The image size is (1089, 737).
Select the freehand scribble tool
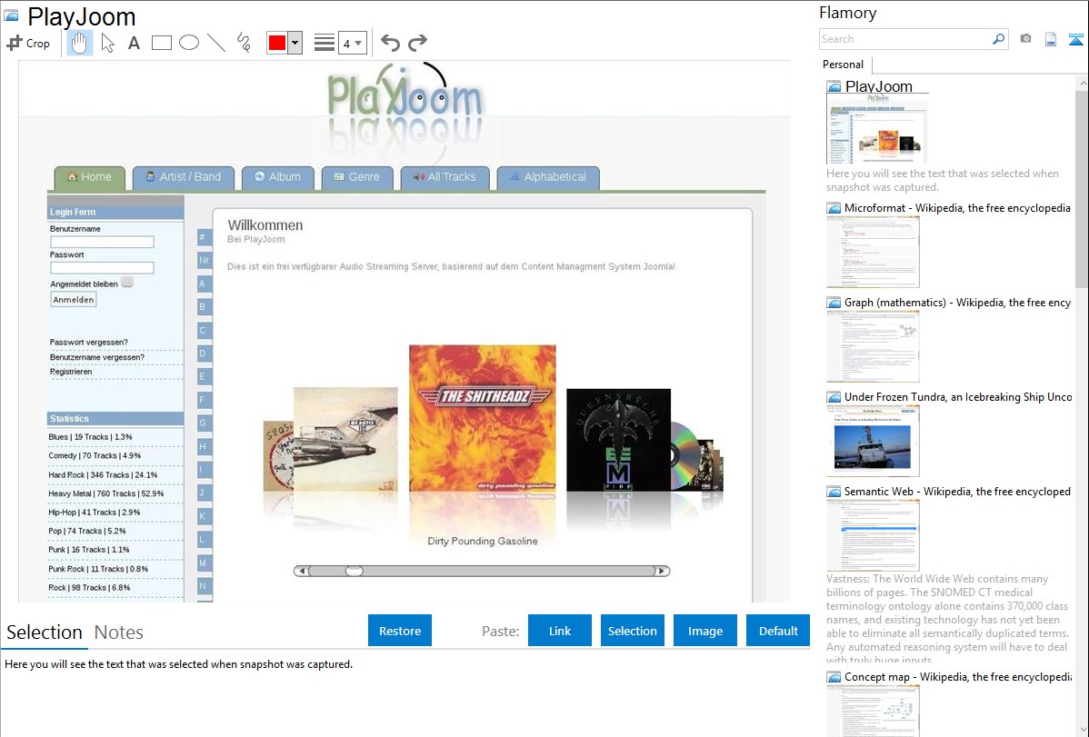coord(244,43)
